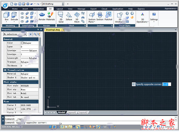Toggle Ortho mode in status bar
Image resolution: width=179 pixels, height=132 pixels.
pyautogui.click(x=58, y=127)
